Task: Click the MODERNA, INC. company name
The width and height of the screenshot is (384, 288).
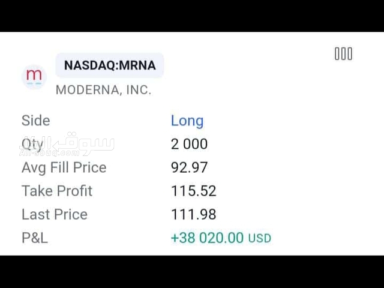Action: tap(103, 90)
